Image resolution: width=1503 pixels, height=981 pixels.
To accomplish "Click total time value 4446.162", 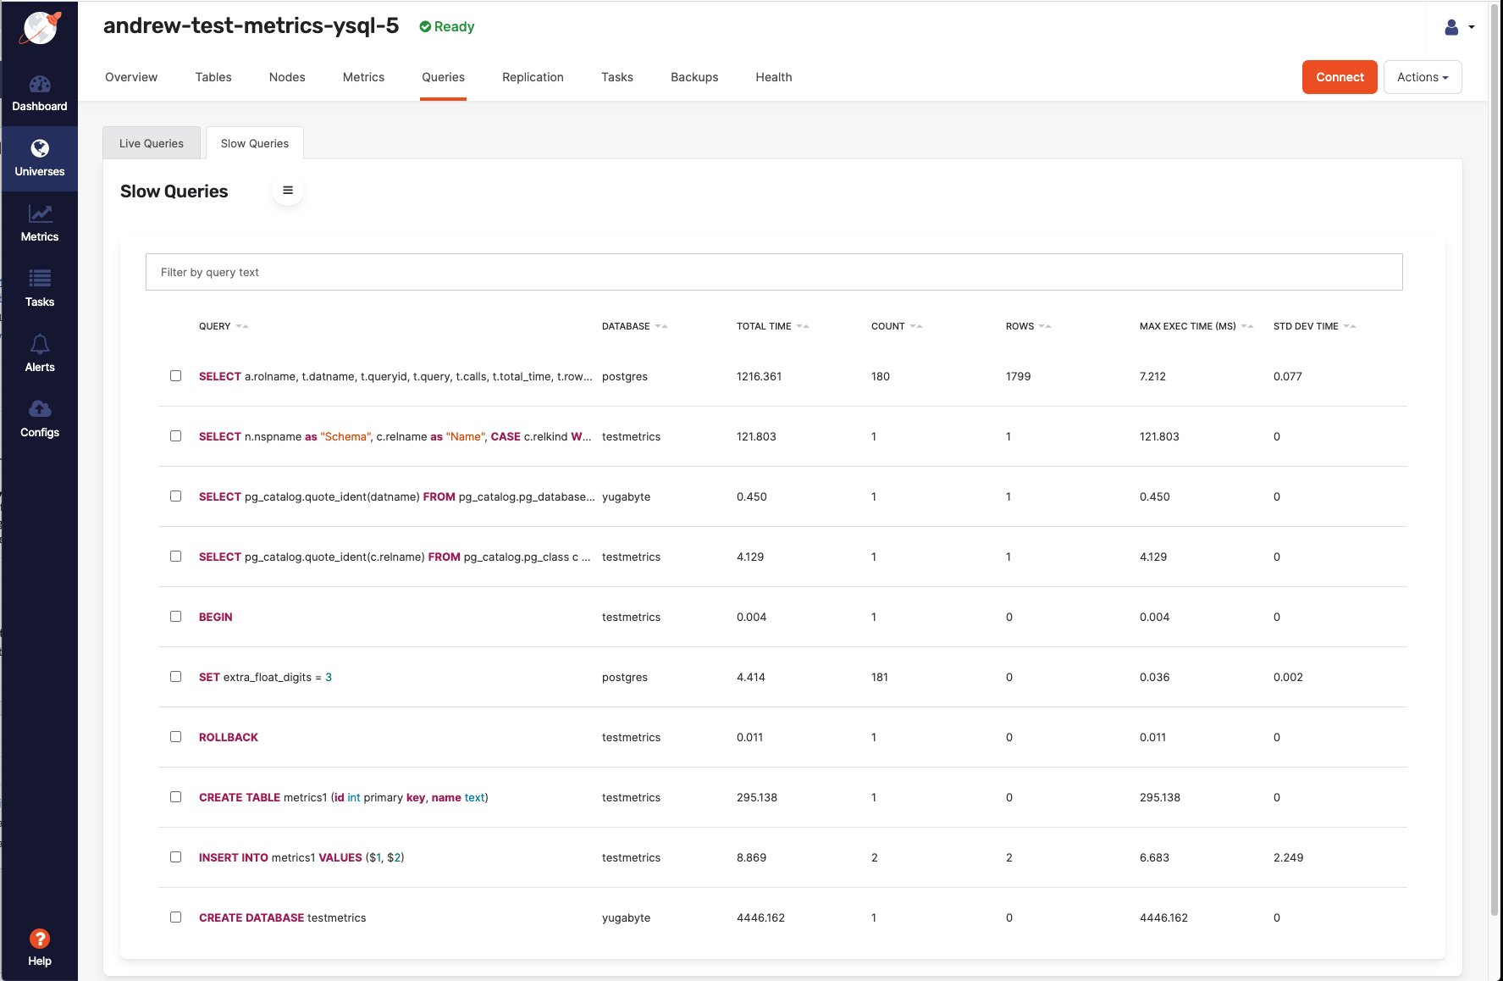I will click(760, 917).
